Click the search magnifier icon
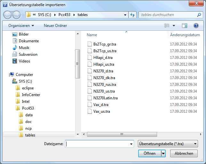This screenshot has width=206, height=164. [x=199, y=15]
